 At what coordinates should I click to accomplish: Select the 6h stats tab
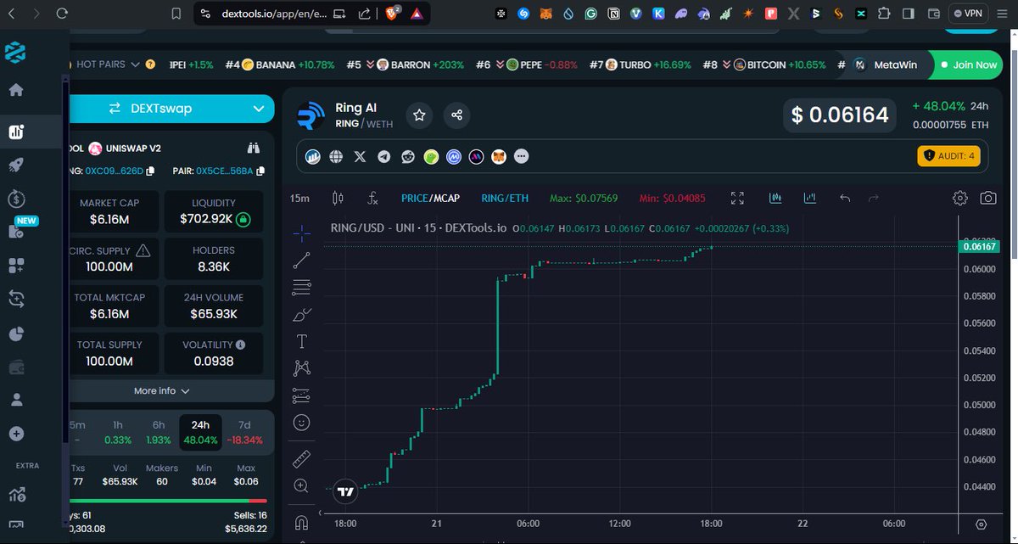[159, 433]
